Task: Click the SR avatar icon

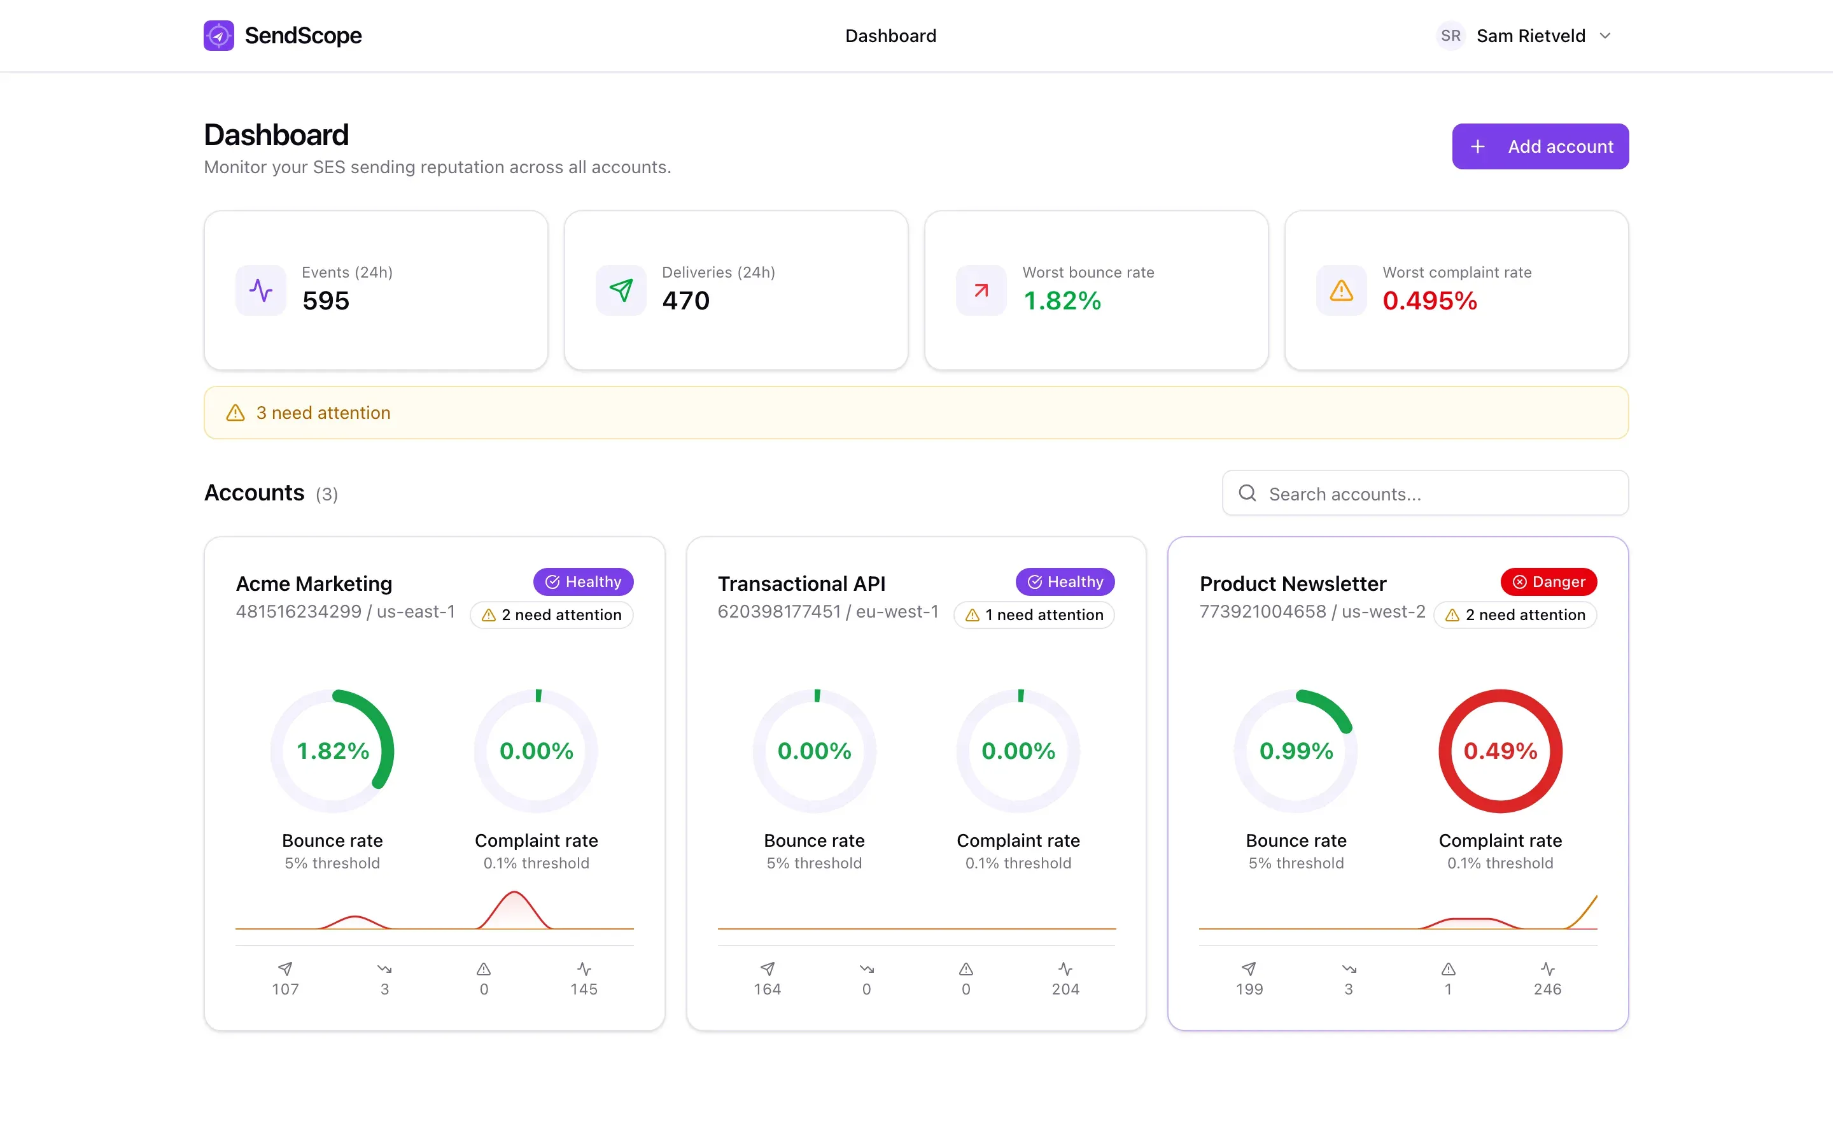Action: point(1450,36)
